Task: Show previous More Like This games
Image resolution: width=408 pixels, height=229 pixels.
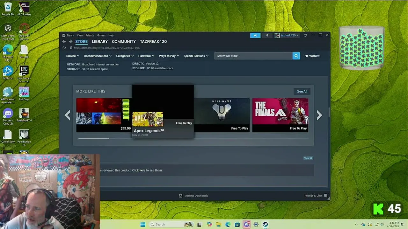Action: coord(67,115)
